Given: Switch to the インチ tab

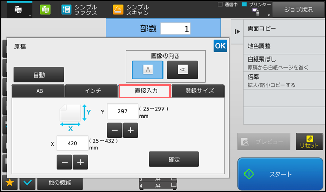Looking at the screenshot, I should tap(91, 91).
